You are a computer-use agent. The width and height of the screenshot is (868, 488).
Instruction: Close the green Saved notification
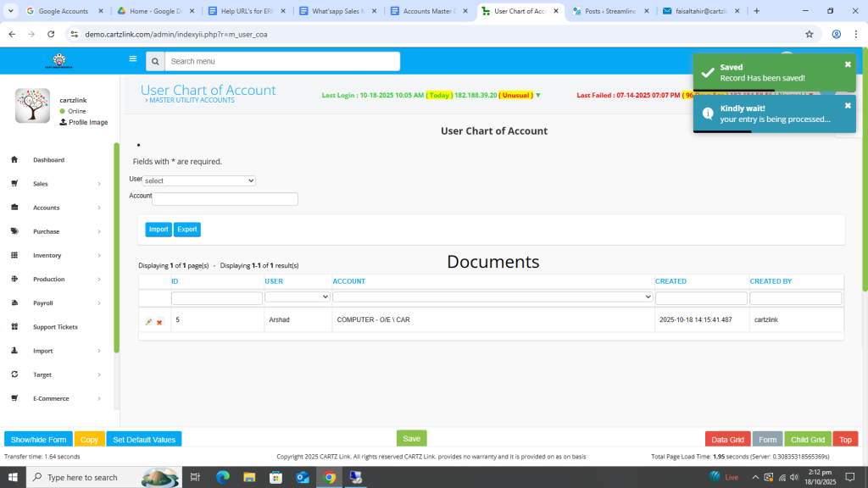847,64
